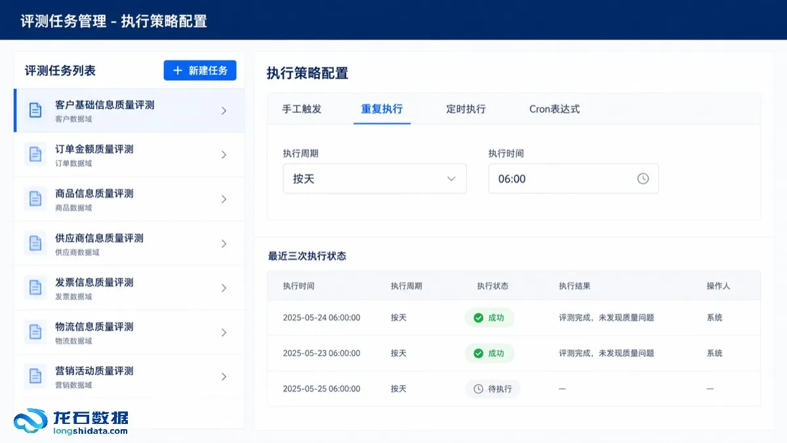Click the longshidata.com link
The width and height of the screenshot is (787, 443).
pyautogui.click(x=91, y=431)
